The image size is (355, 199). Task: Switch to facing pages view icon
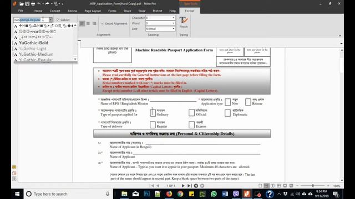coord(272,186)
